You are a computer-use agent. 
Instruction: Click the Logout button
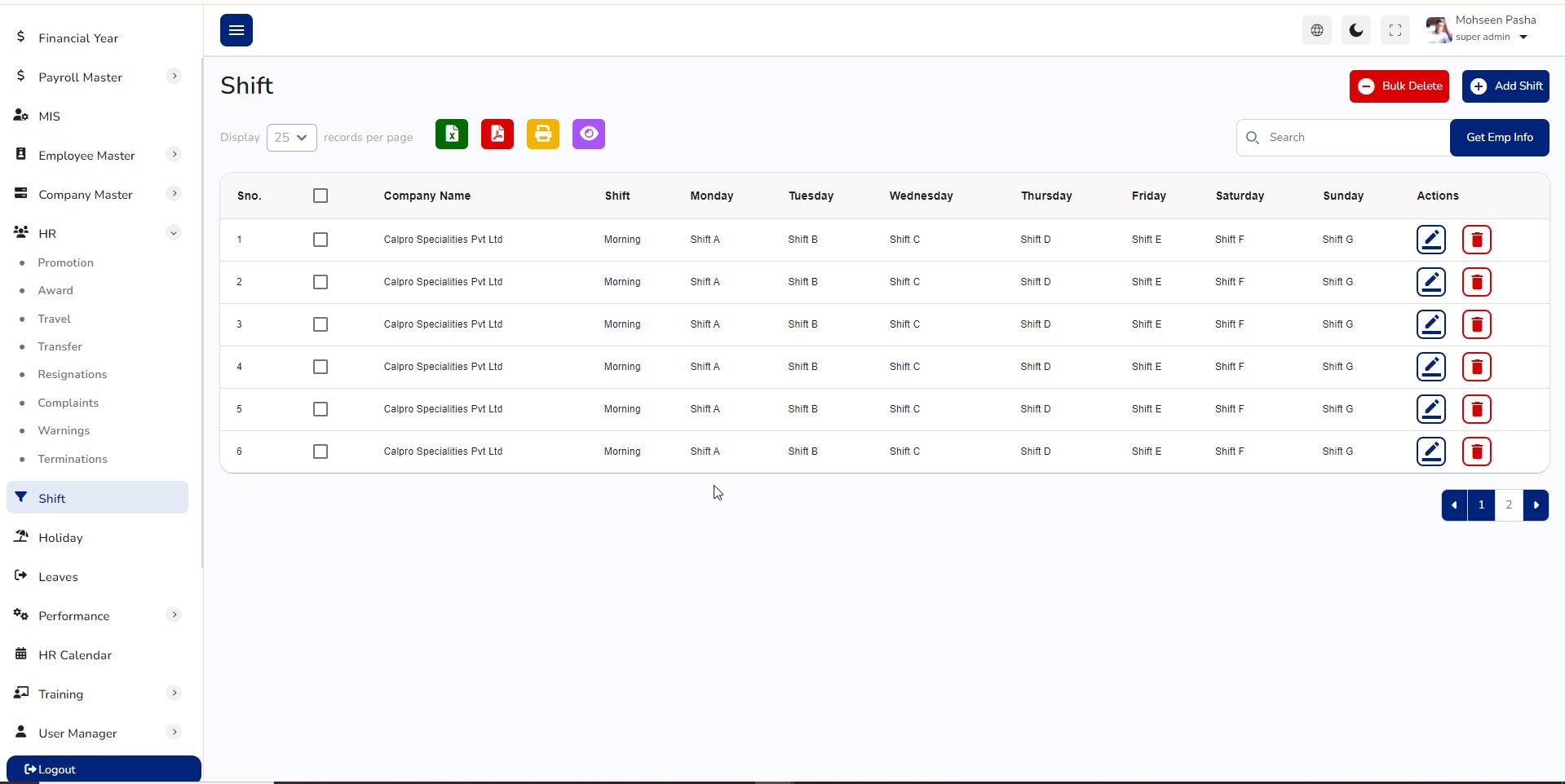(104, 769)
